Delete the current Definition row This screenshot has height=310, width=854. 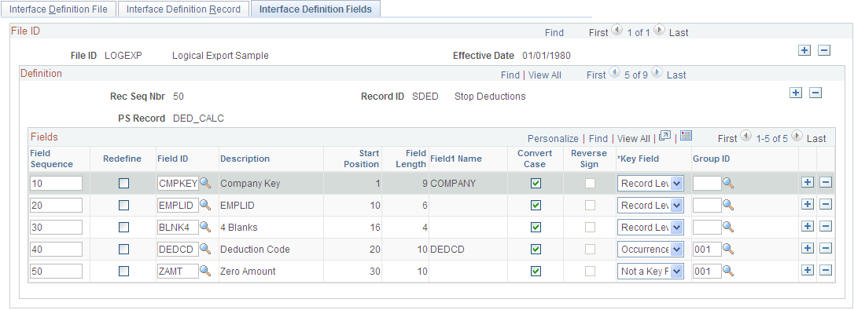(815, 93)
